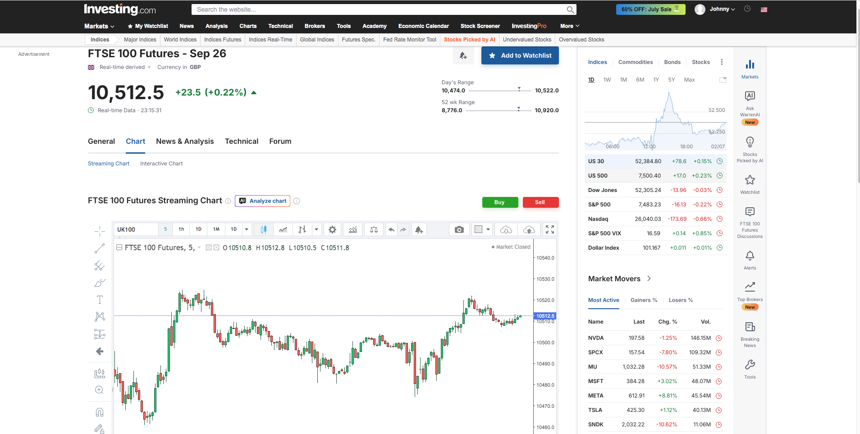Show the Gainers % tab
860x434 pixels.
644,300
